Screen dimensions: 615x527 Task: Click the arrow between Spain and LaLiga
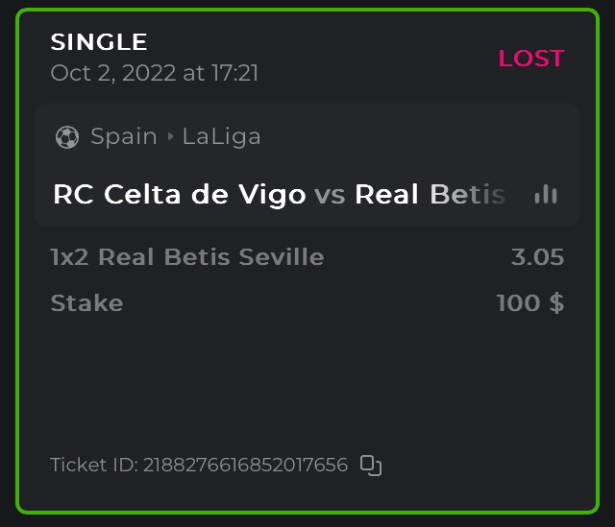pyautogui.click(x=170, y=137)
